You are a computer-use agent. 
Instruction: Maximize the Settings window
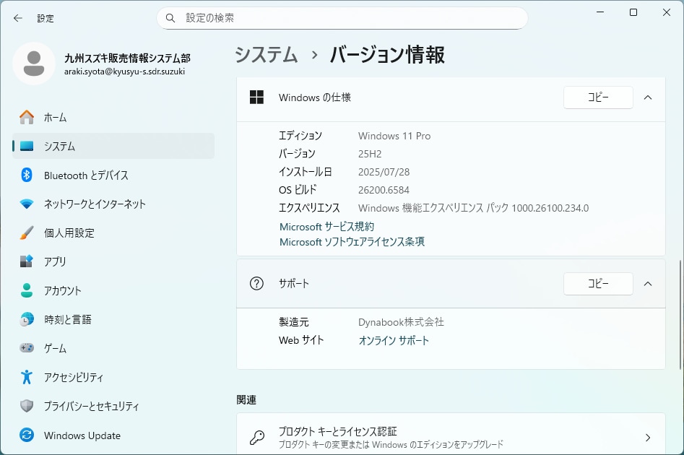[633, 13]
